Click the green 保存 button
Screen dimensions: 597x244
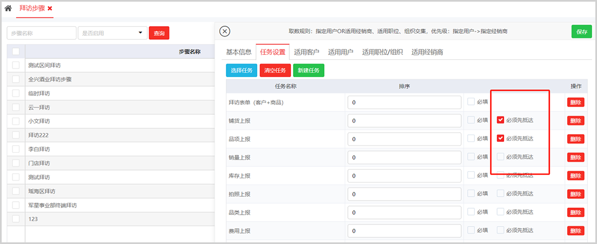tap(581, 32)
